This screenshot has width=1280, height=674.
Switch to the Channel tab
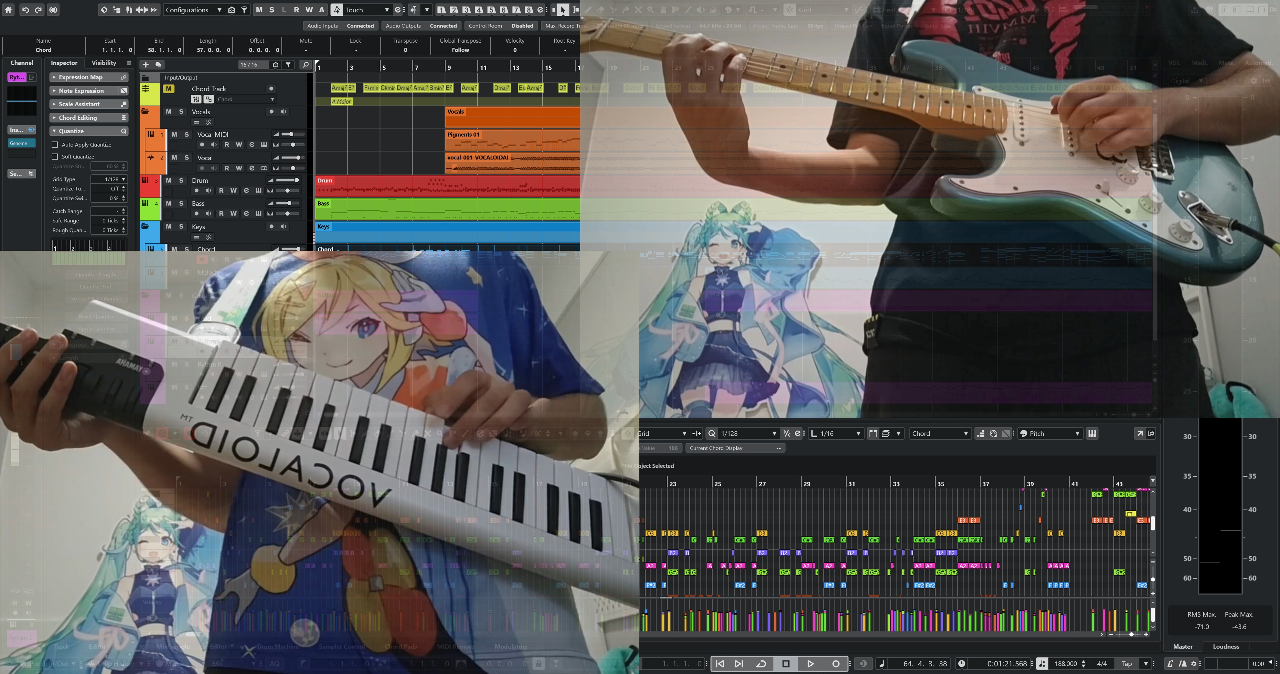(x=22, y=63)
